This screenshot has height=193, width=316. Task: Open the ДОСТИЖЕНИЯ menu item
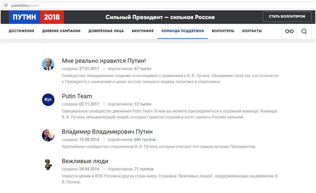point(21,31)
